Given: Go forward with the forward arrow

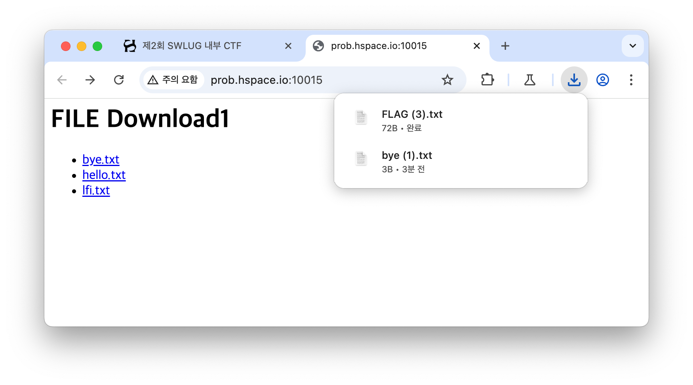Looking at the screenshot, I should (x=90, y=80).
